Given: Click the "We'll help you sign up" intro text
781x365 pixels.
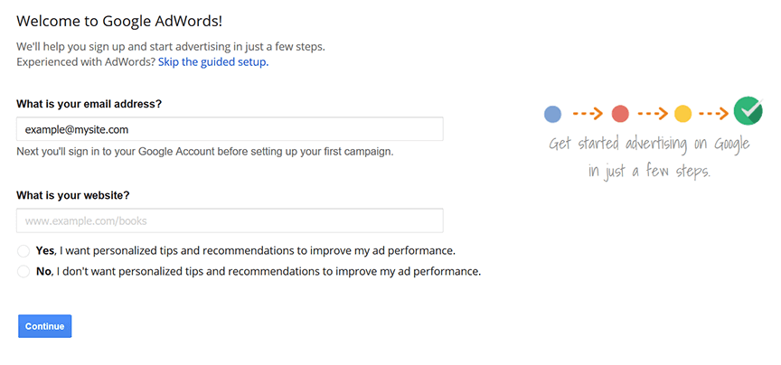Looking at the screenshot, I should 171,47.
